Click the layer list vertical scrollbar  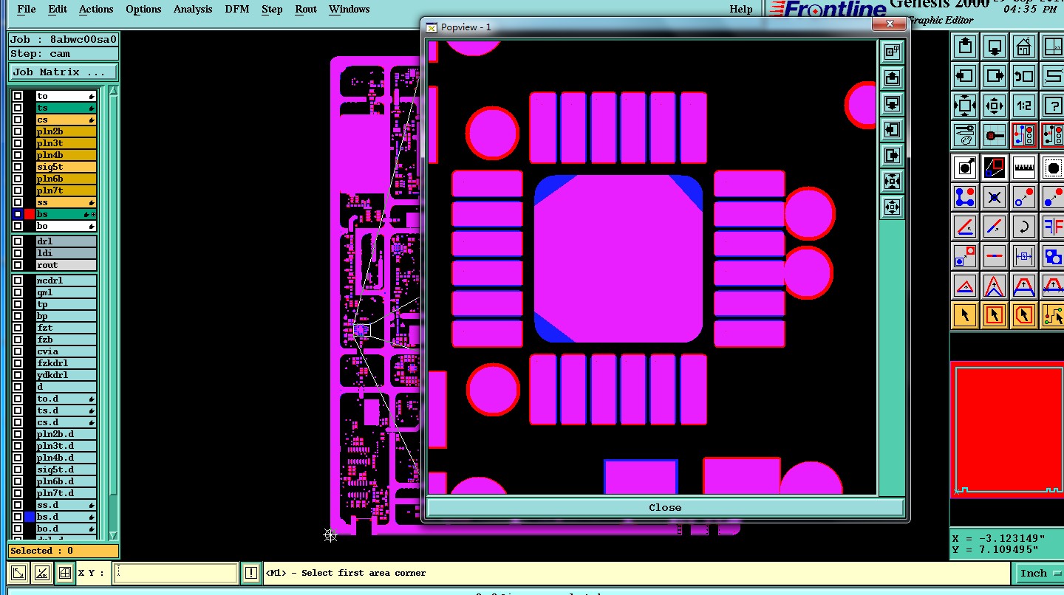[113, 313]
